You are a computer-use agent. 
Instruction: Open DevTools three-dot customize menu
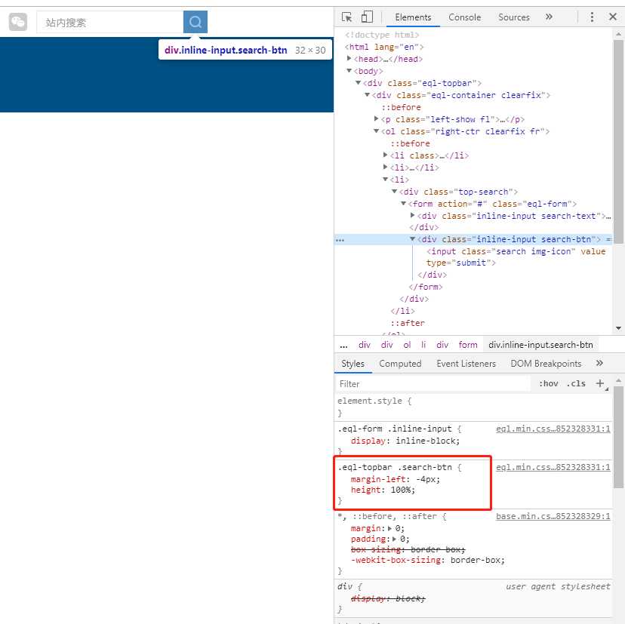point(592,17)
